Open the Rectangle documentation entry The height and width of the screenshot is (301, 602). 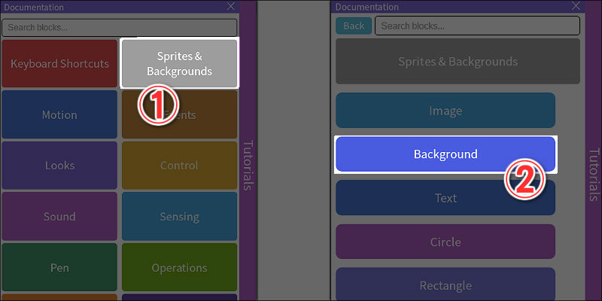445,285
